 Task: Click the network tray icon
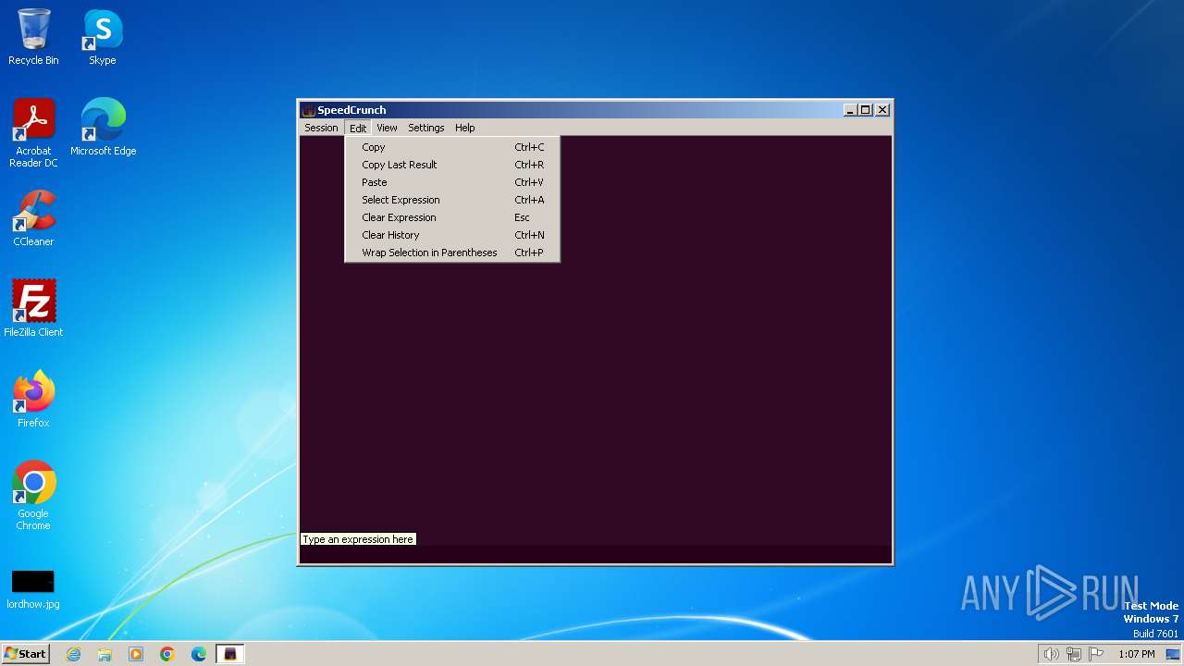click(1074, 654)
